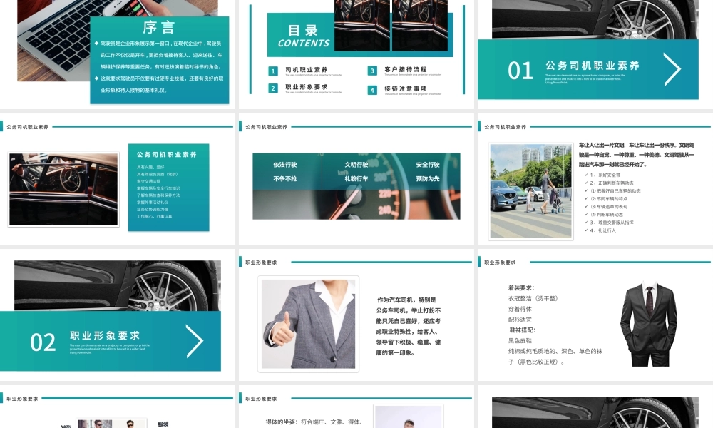Image resolution: width=713 pixels, height=428 pixels.
Task: Click the first diamond bullet in the 序言 box
Action: coord(97,44)
